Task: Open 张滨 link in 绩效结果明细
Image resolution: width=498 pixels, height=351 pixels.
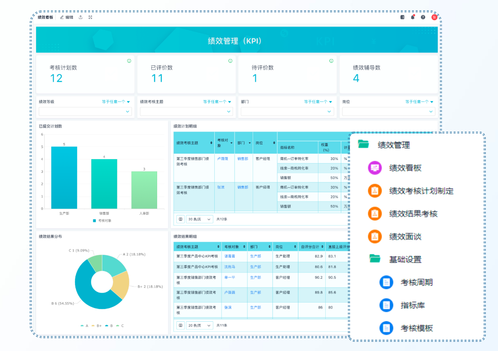Action: pos(228,308)
